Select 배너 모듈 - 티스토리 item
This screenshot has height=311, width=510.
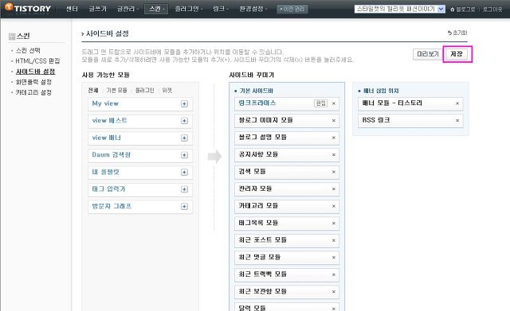point(410,103)
